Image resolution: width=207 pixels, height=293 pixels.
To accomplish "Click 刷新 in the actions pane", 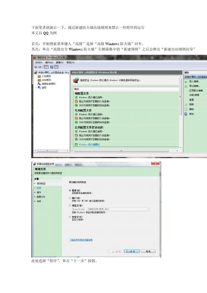I will [x=192, y=104].
